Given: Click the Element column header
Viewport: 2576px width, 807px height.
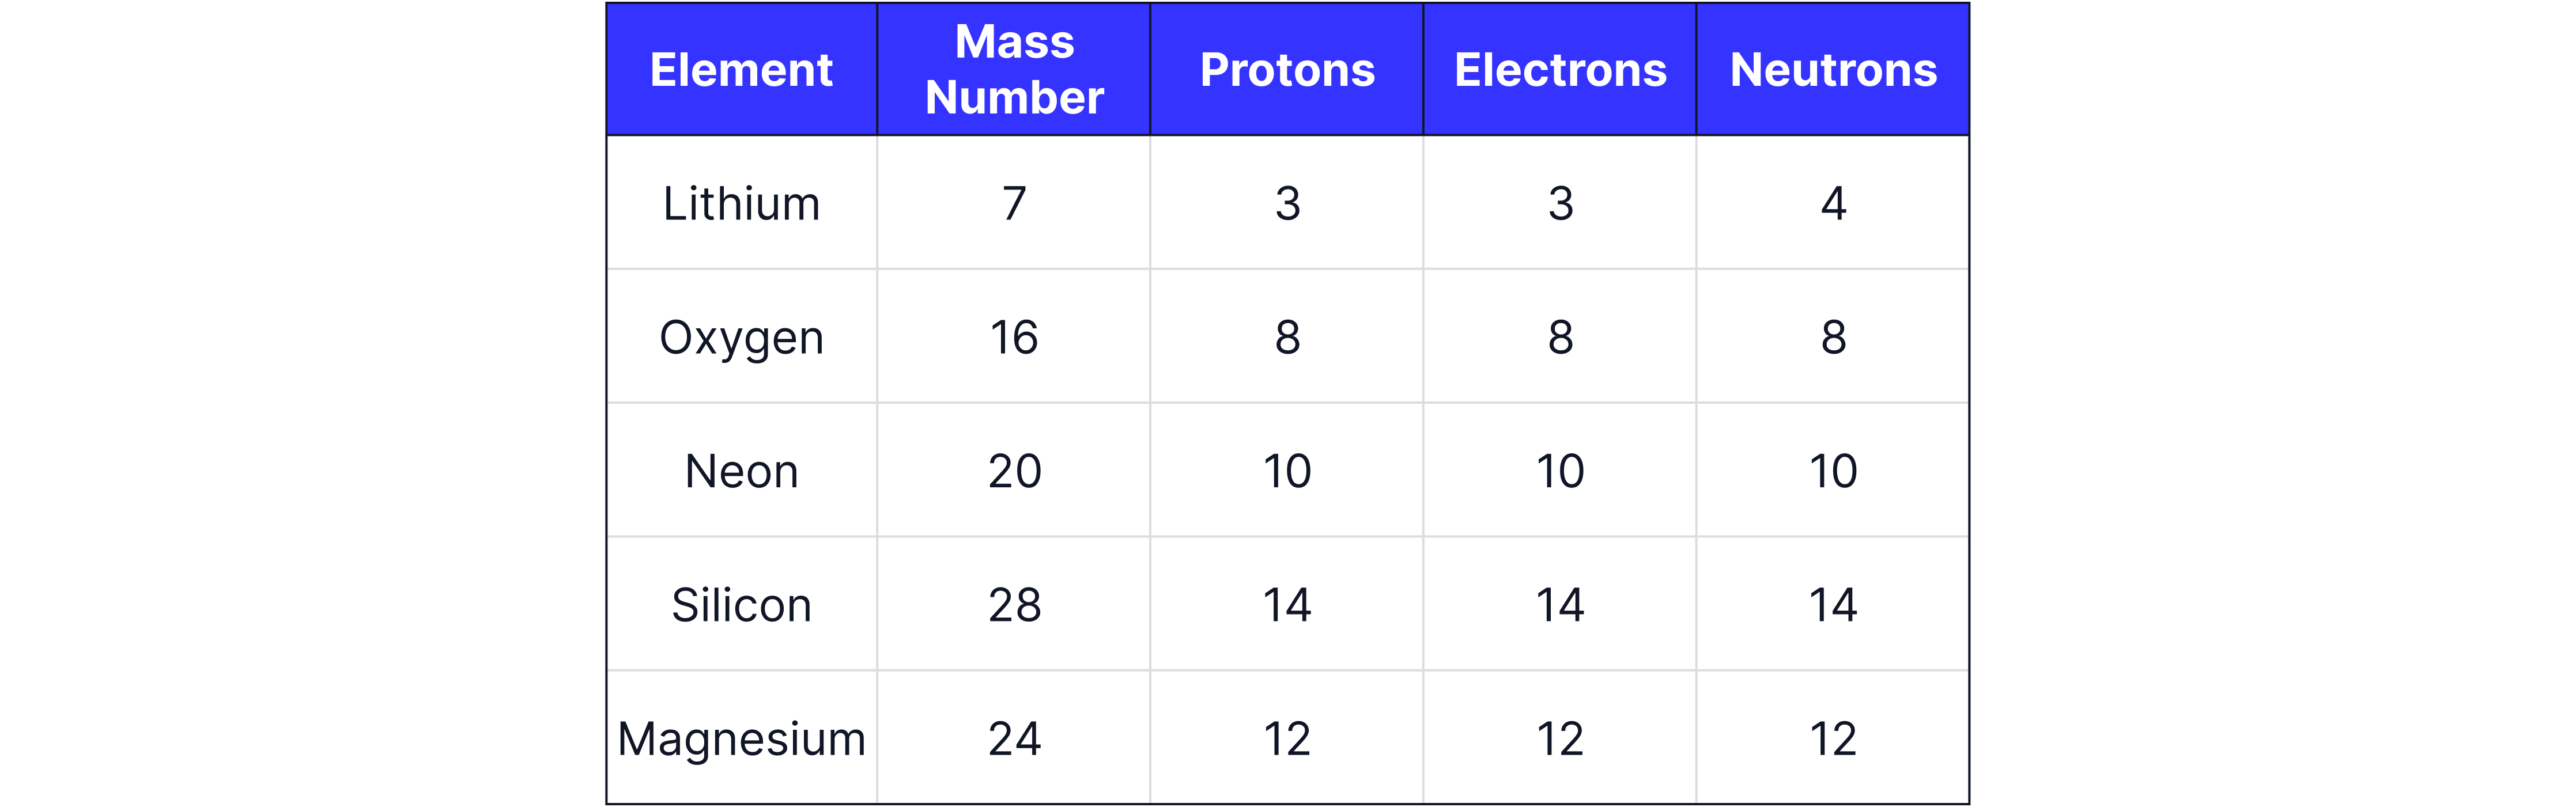Looking at the screenshot, I should (x=741, y=70).
